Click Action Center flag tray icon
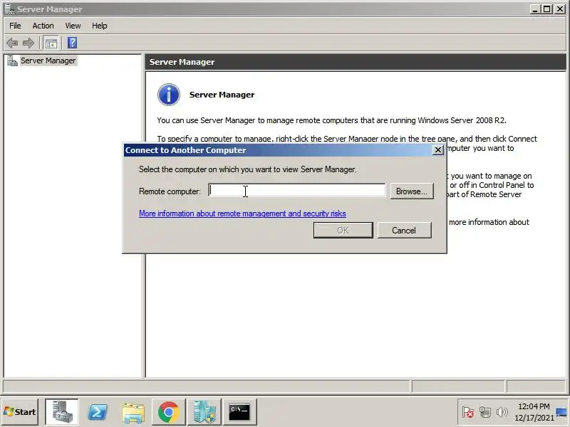This screenshot has height=427, width=570. 468,412
